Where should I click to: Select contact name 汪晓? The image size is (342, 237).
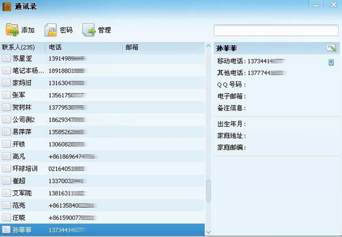click(x=19, y=217)
